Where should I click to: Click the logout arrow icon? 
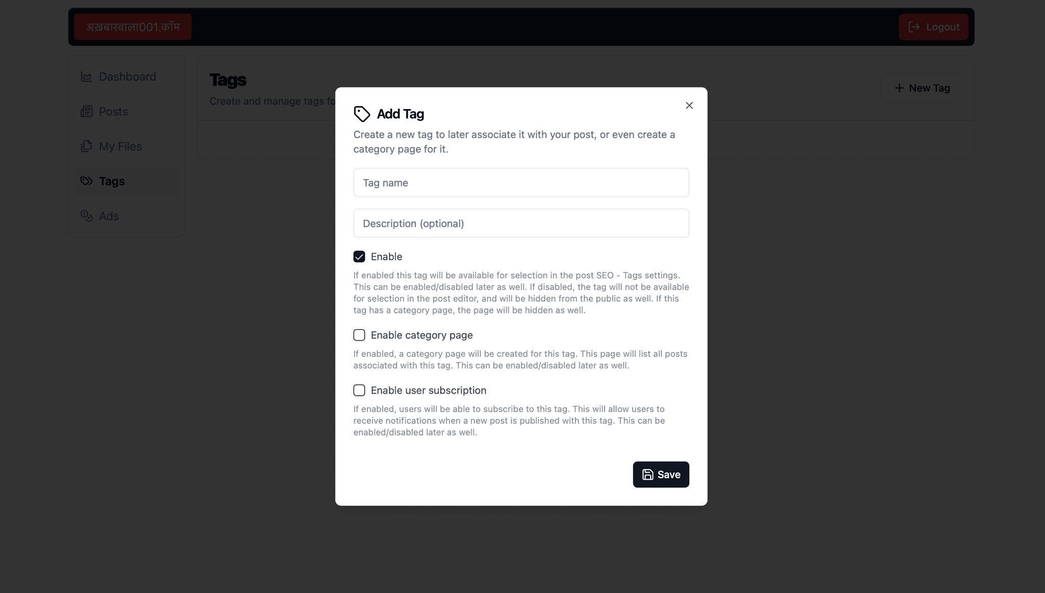pyautogui.click(x=914, y=27)
